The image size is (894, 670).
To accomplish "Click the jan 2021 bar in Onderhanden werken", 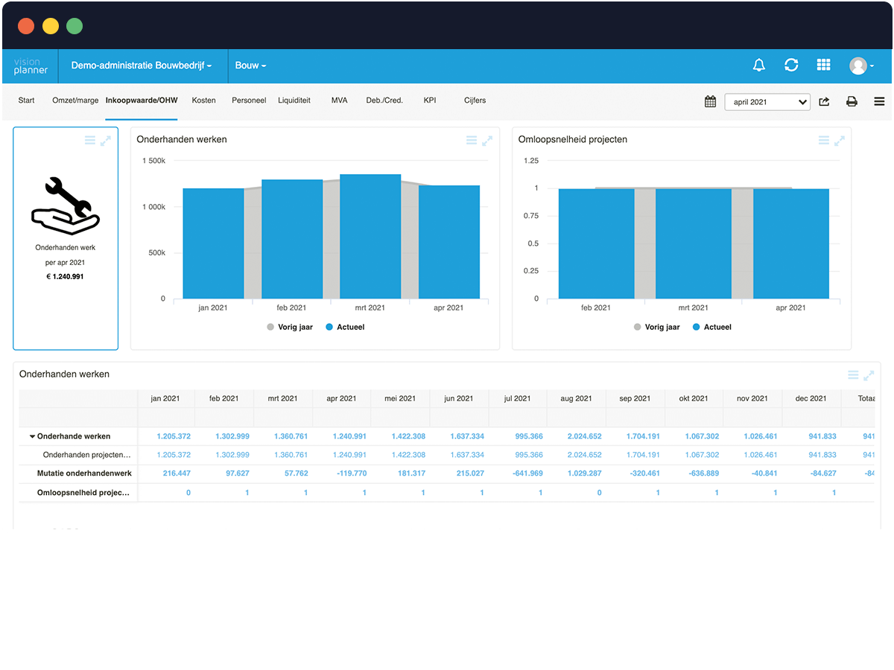I will tap(213, 243).
